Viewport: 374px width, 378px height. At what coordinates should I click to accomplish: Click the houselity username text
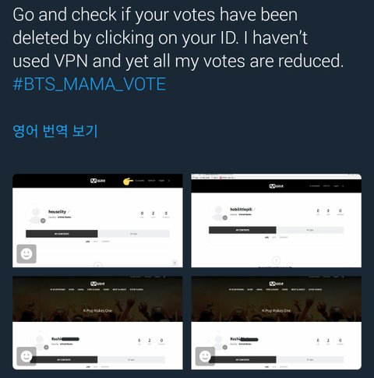click(x=57, y=212)
